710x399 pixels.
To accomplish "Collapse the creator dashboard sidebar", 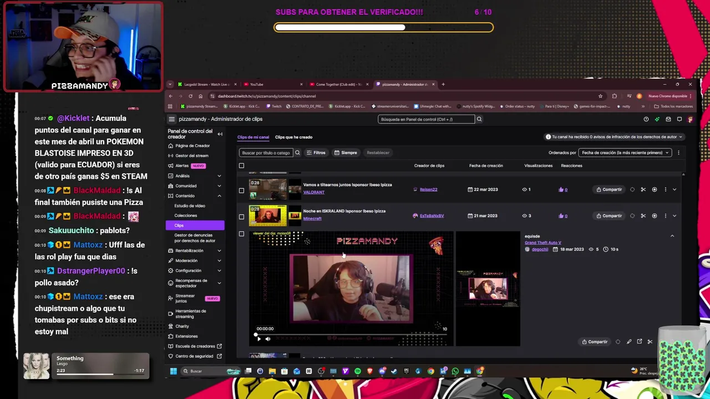I will (x=220, y=134).
